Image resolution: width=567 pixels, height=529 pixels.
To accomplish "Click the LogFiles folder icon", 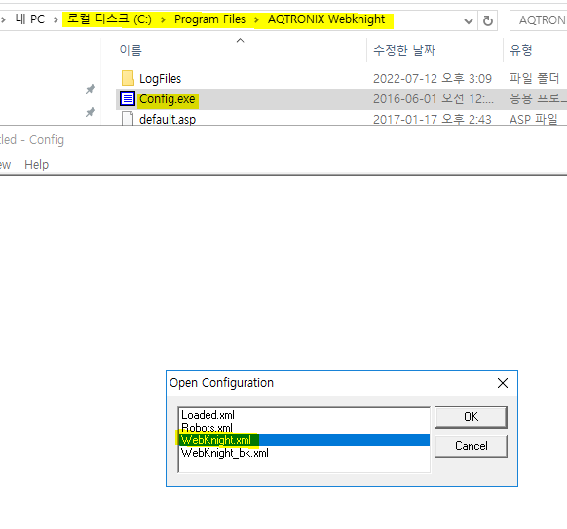I will (128, 78).
